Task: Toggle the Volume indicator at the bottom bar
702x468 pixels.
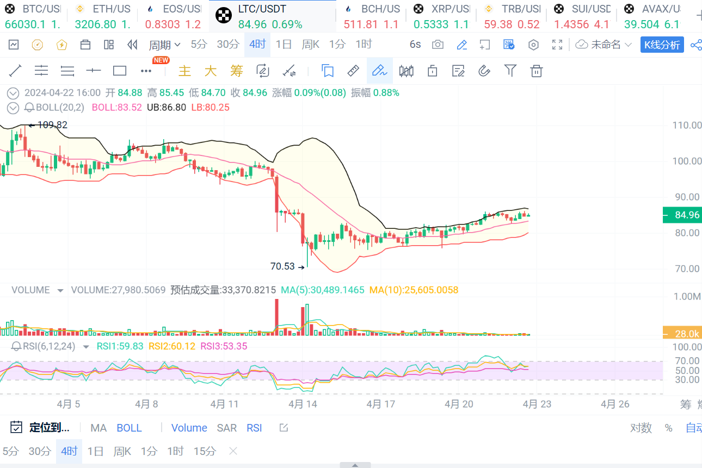Action: point(189,428)
